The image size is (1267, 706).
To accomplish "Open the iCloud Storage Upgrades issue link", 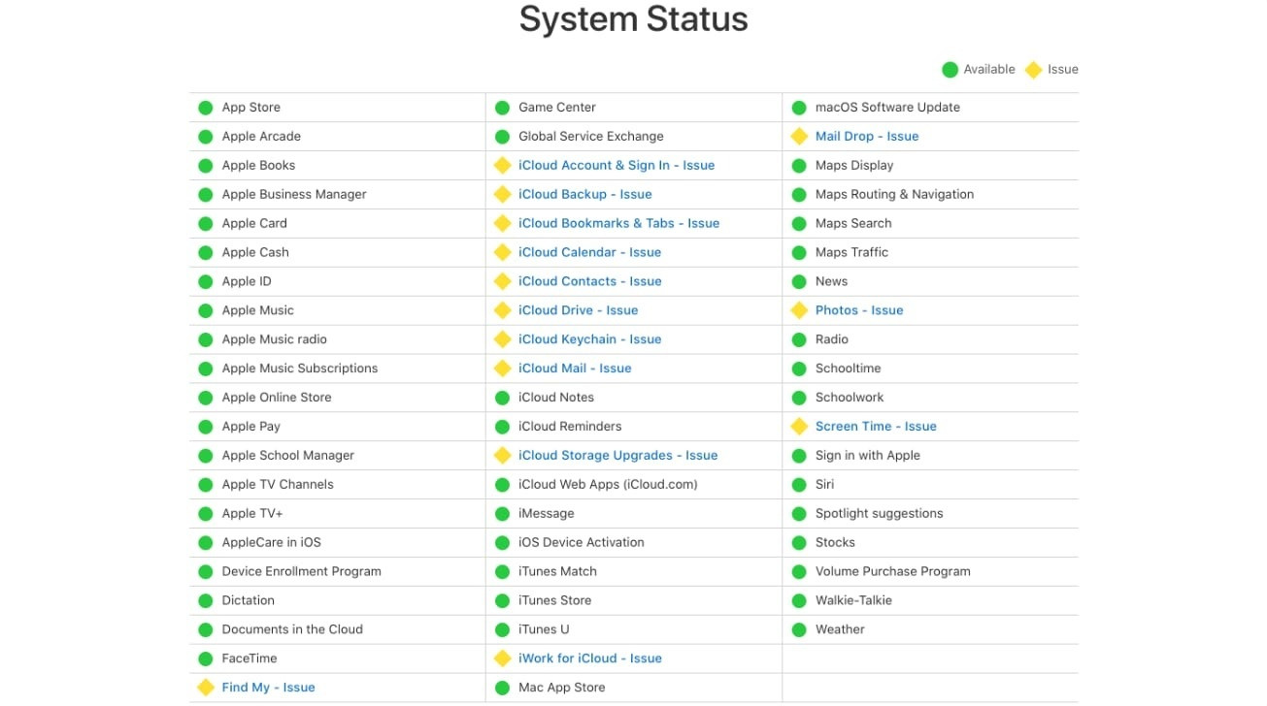I will (x=617, y=455).
